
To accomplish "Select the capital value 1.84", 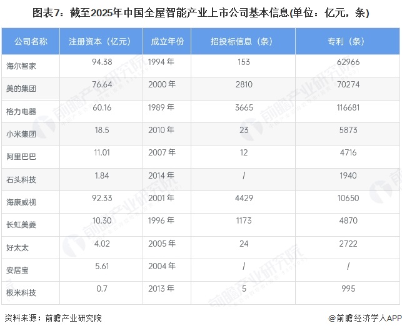I will pos(102,175).
